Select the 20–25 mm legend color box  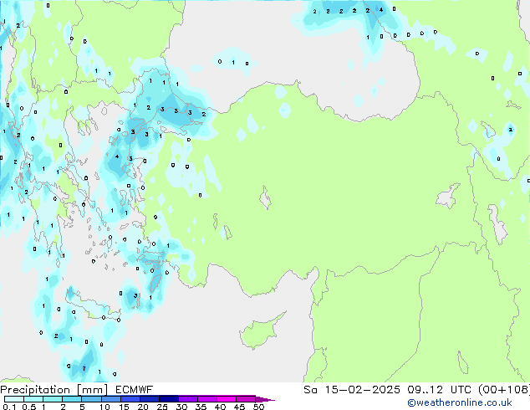(150, 399)
